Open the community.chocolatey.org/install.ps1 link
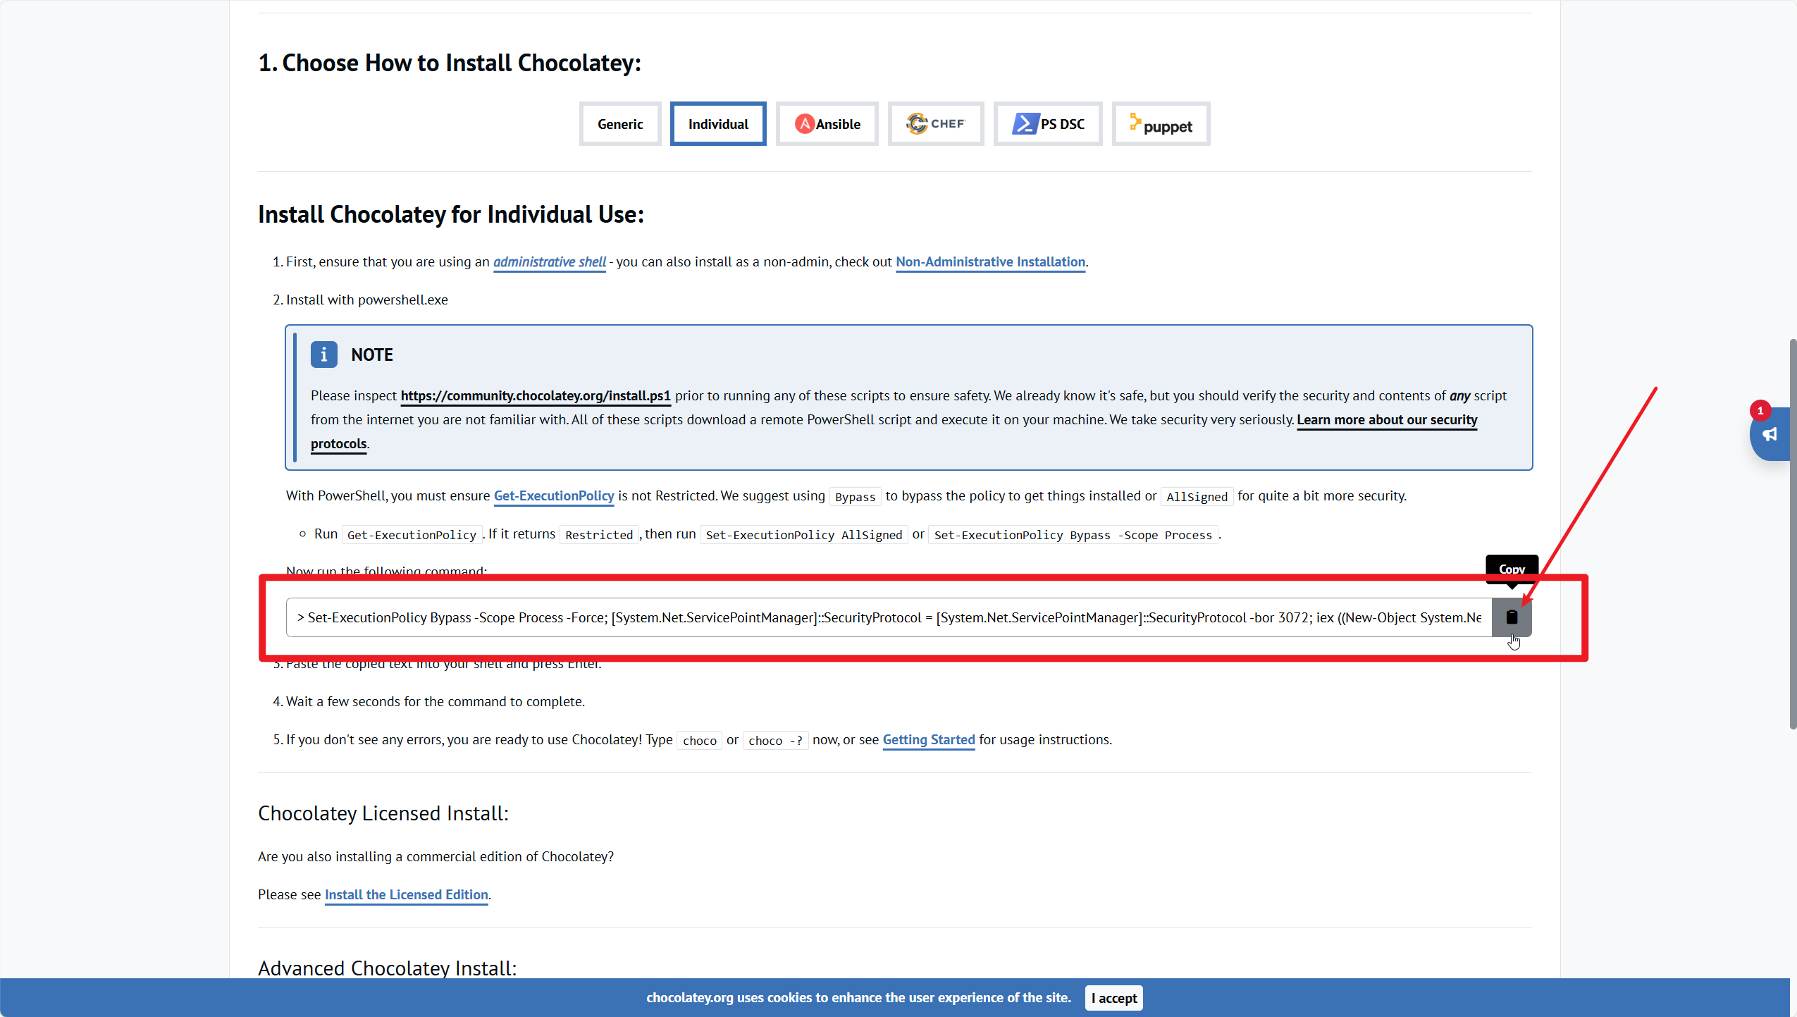 (x=535, y=395)
